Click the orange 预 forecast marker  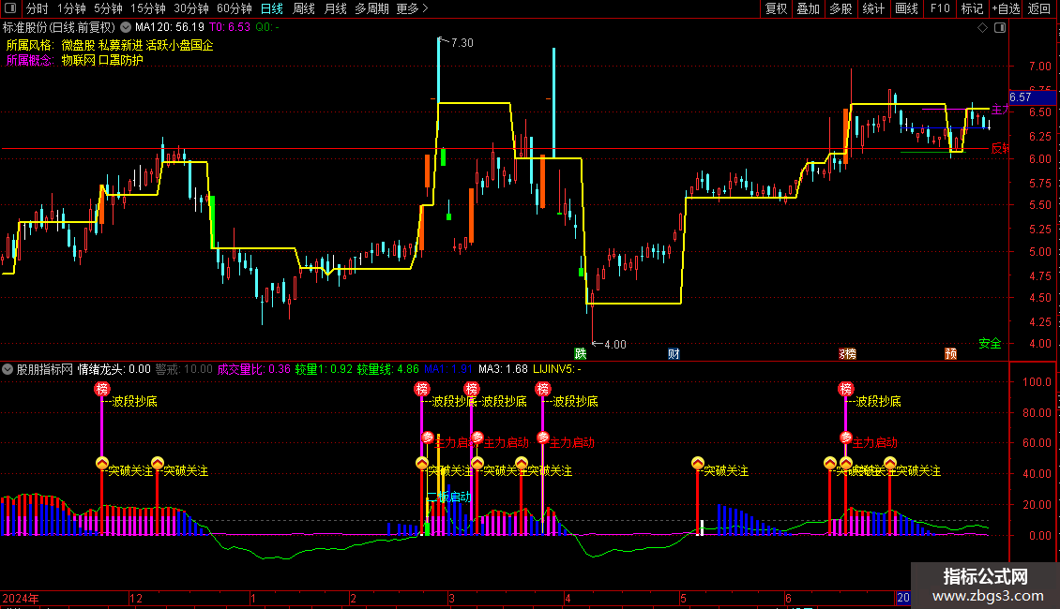[950, 354]
